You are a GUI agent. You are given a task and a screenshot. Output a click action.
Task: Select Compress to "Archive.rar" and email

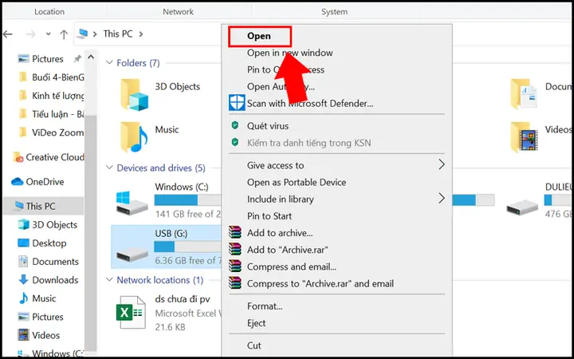pyautogui.click(x=320, y=283)
